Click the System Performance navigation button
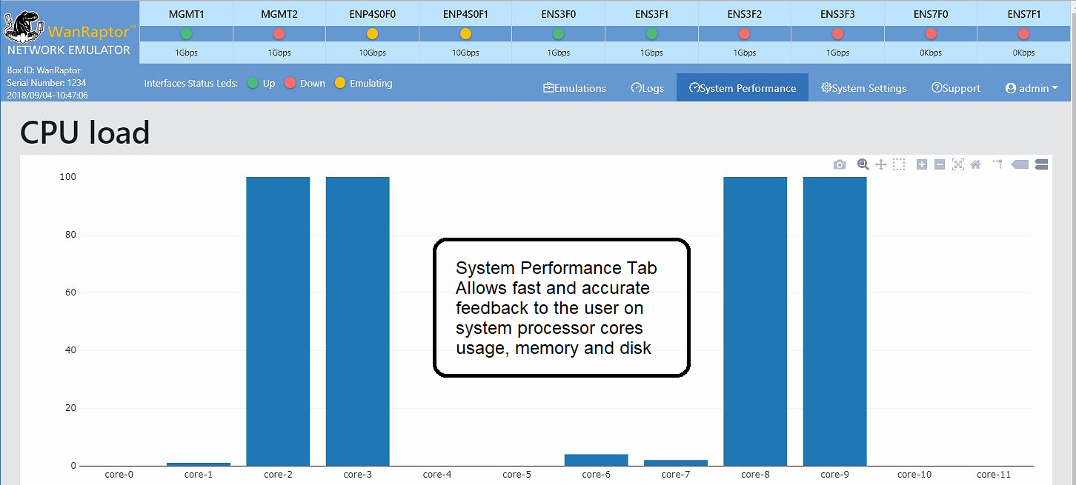Screen dimensions: 1076x485 (x=742, y=87)
